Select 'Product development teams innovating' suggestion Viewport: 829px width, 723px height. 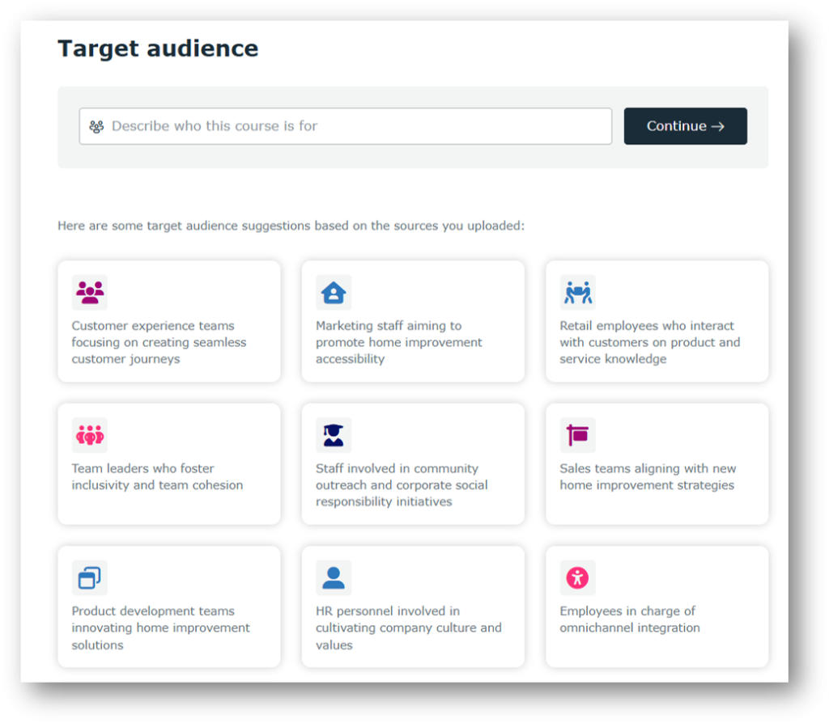[x=160, y=628]
